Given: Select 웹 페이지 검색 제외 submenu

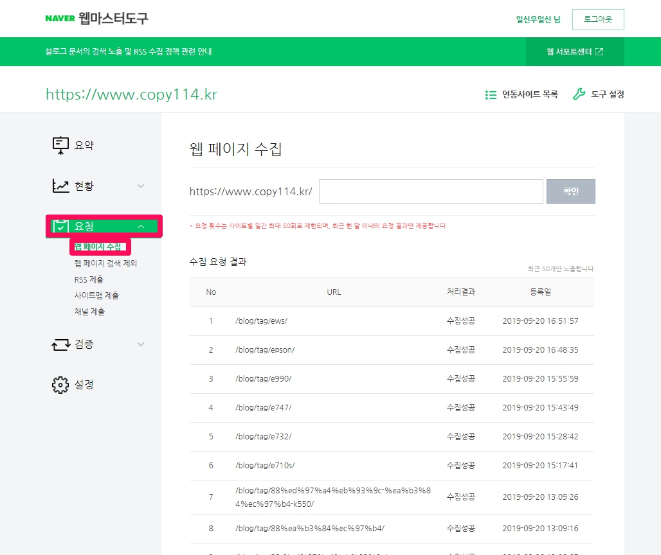Looking at the screenshot, I should click(x=105, y=263).
